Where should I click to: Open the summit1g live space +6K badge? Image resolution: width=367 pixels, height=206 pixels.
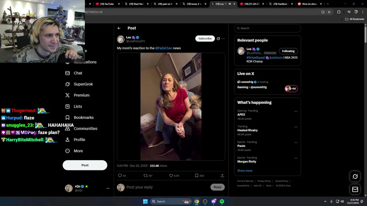pyautogui.click(x=291, y=89)
